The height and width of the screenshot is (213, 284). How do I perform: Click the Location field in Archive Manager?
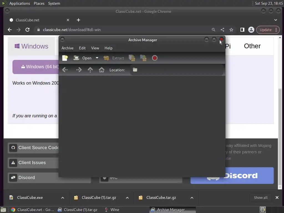point(177,70)
